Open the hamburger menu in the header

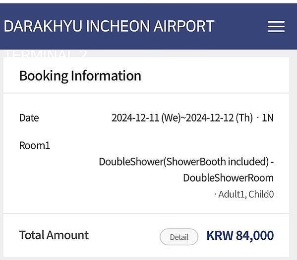point(276,27)
